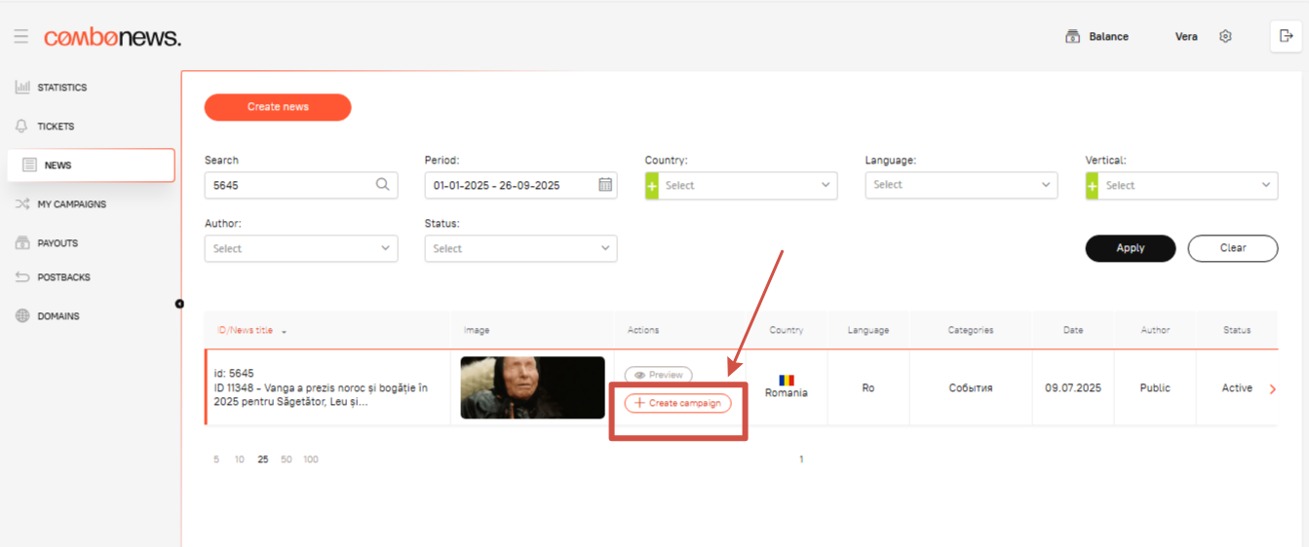Click the green plus icon on Country
This screenshot has height=547, width=1309.
(652, 185)
